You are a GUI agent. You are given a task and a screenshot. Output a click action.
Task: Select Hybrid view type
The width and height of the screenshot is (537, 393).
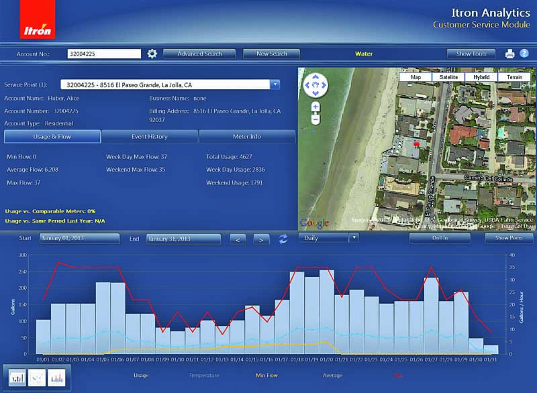[x=481, y=77]
